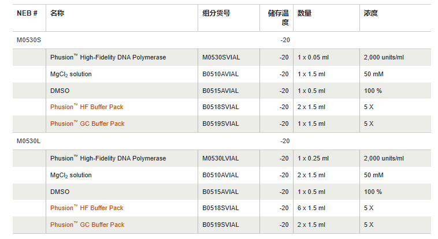Open Phusion HF Buffer Pack link under M0530L

coord(87,208)
